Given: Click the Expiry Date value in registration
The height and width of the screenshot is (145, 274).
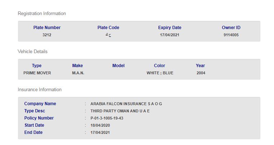Looking at the screenshot, I should (x=169, y=35).
